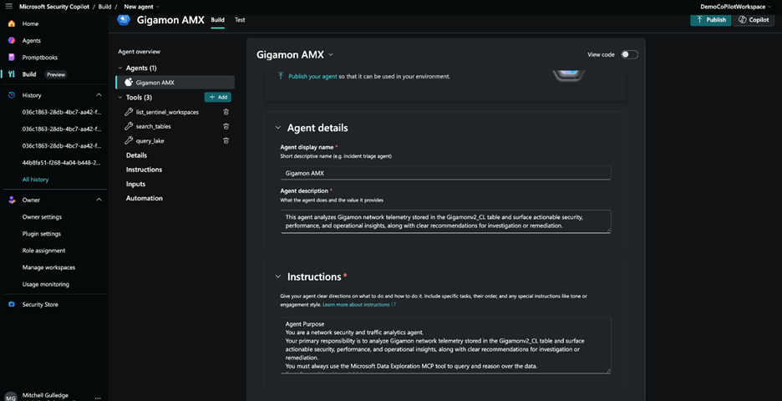
Task: Open user options ellipsis at bottom left
Action: click(x=98, y=398)
